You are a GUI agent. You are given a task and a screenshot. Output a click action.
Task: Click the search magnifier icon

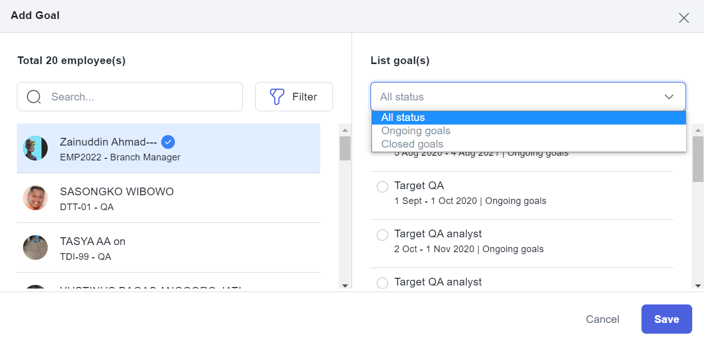34,97
